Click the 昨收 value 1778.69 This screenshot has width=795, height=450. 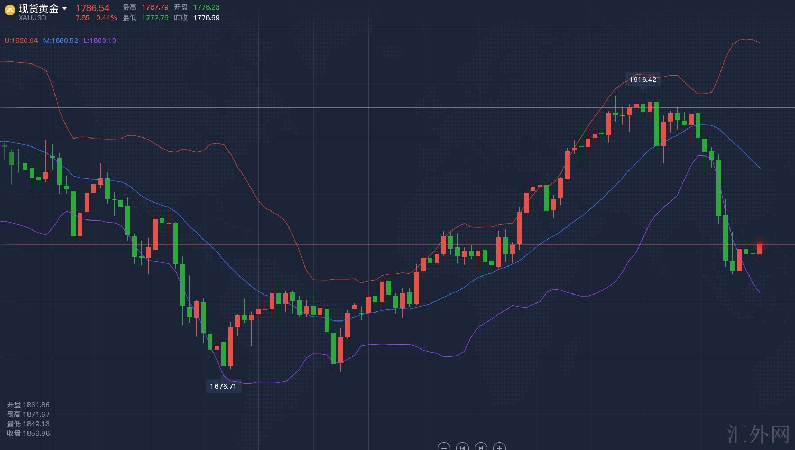coord(206,18)
